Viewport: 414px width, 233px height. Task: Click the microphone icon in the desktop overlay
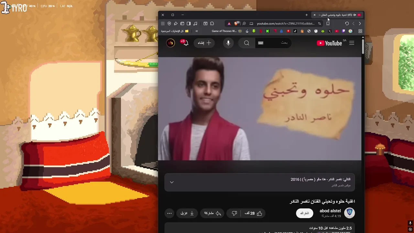pos(410,223)
